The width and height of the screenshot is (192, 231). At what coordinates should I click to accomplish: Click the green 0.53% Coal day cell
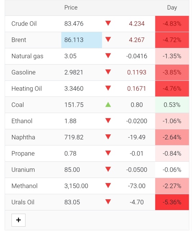[x=172, y=105]
